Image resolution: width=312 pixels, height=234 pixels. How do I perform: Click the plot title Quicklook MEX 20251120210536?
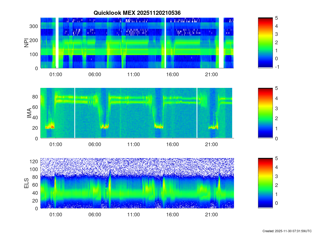point(137,12)
